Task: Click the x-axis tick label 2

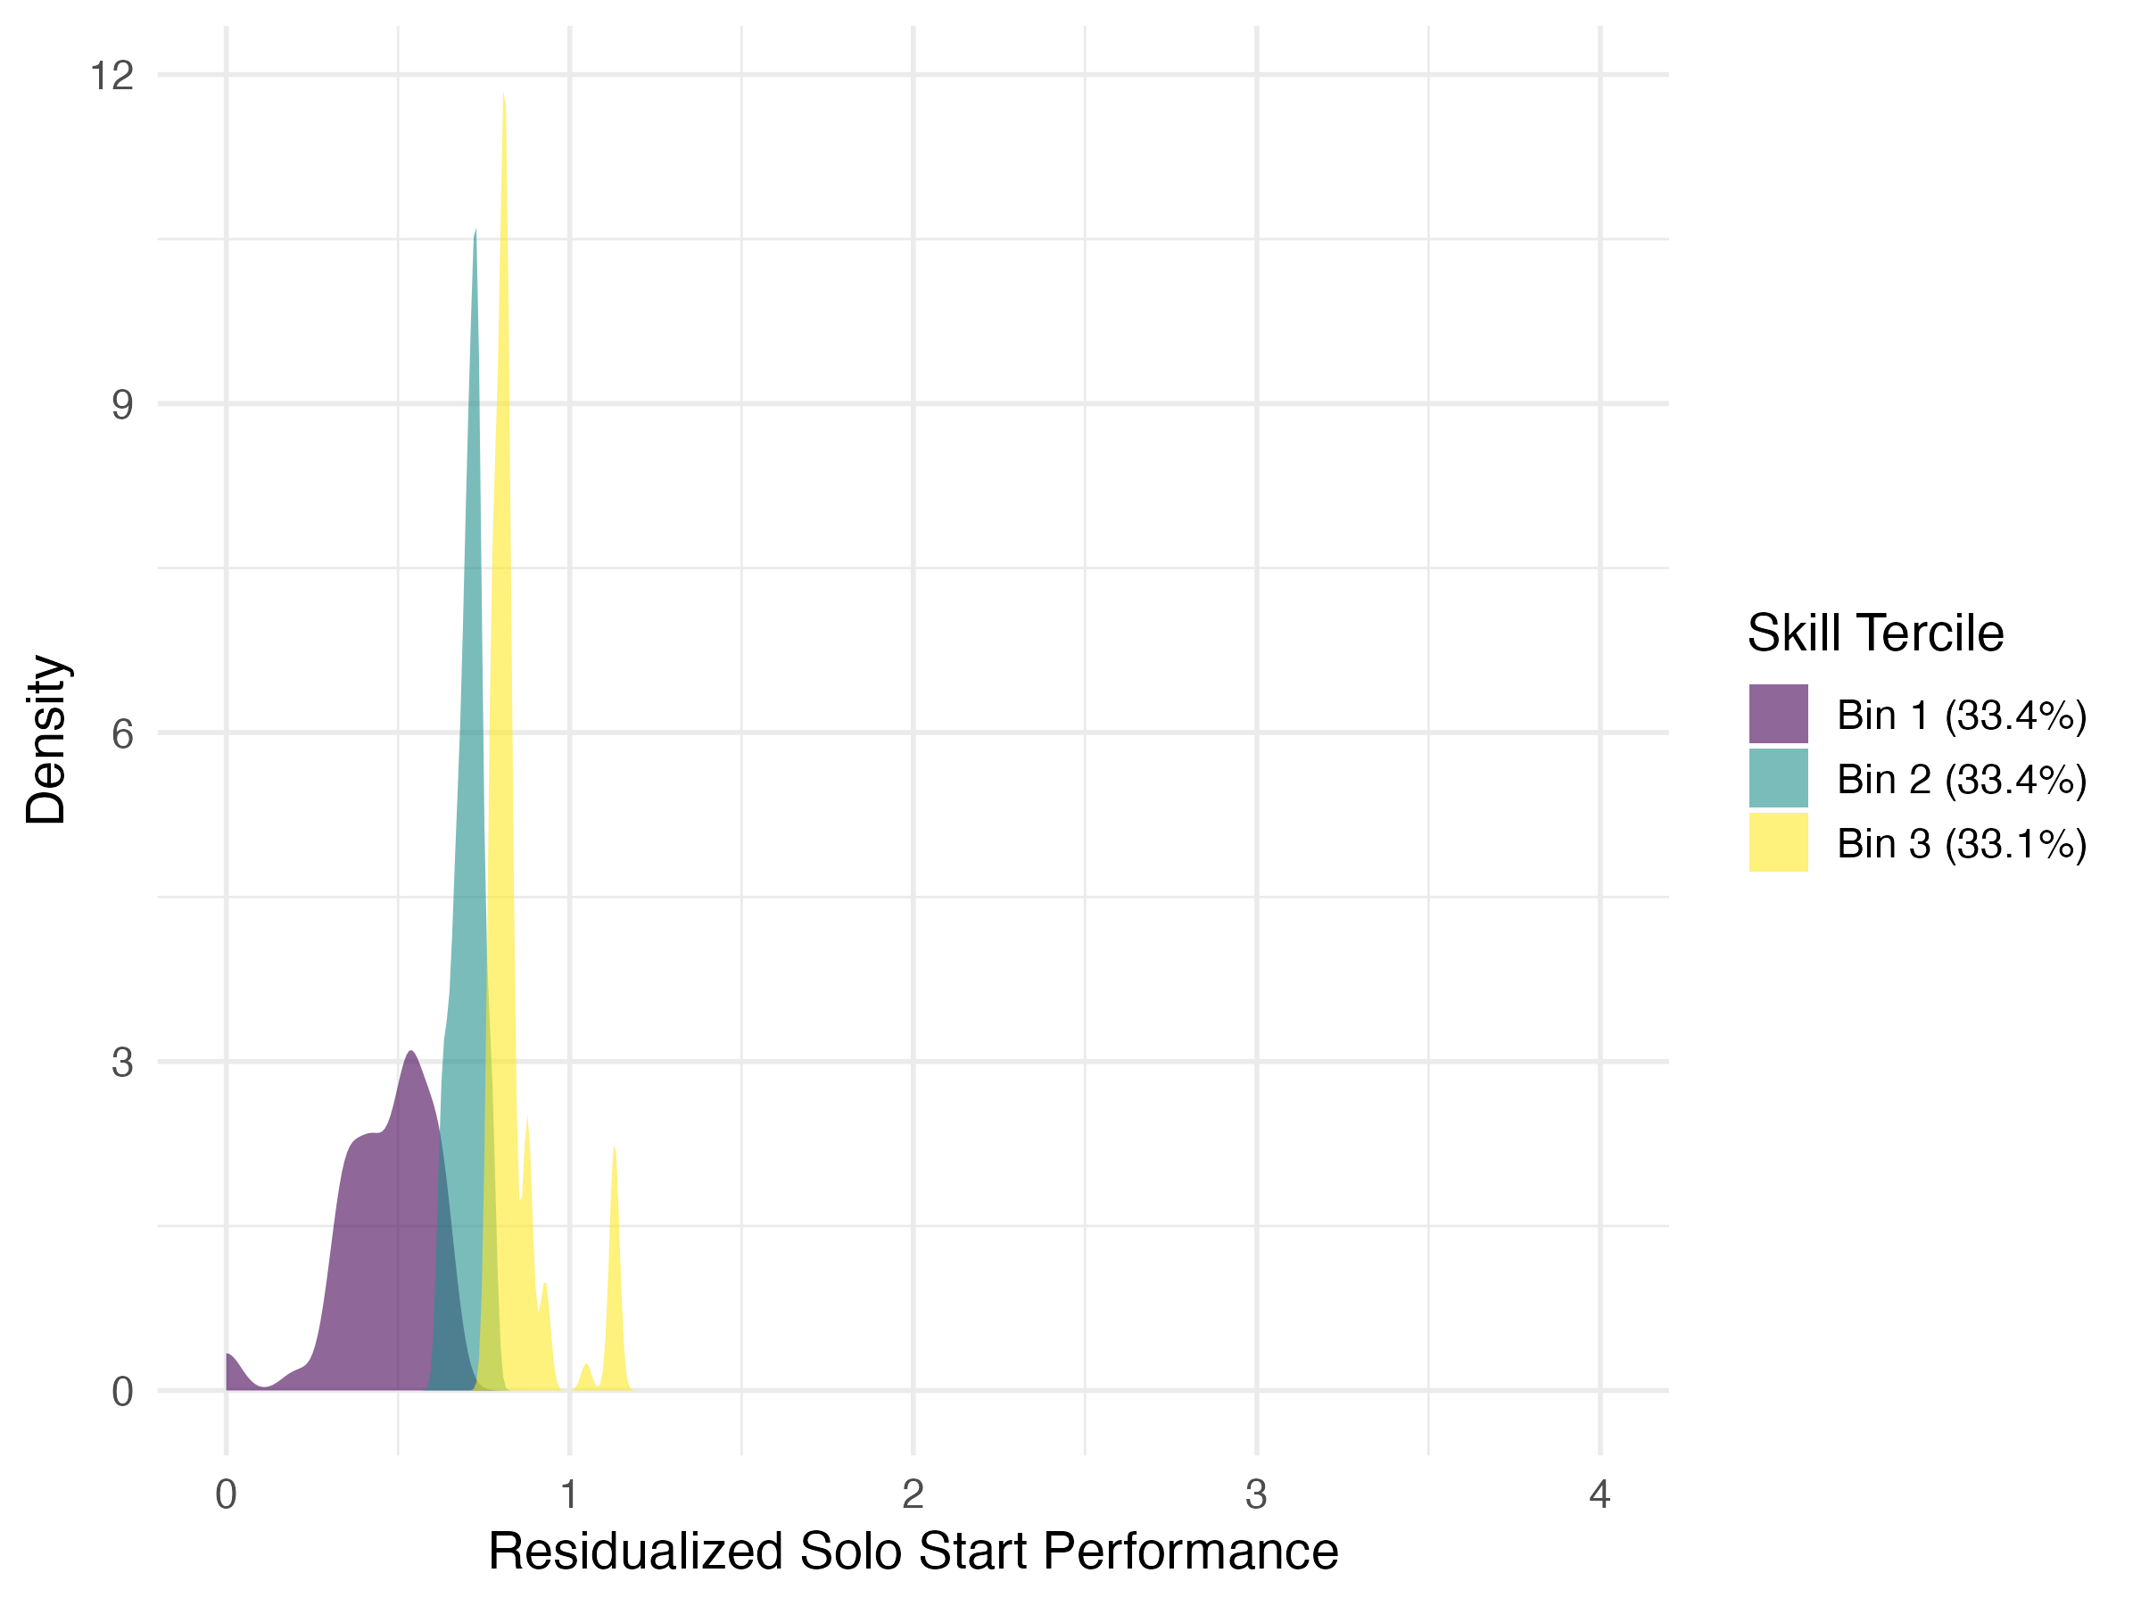Action: 913,1494
